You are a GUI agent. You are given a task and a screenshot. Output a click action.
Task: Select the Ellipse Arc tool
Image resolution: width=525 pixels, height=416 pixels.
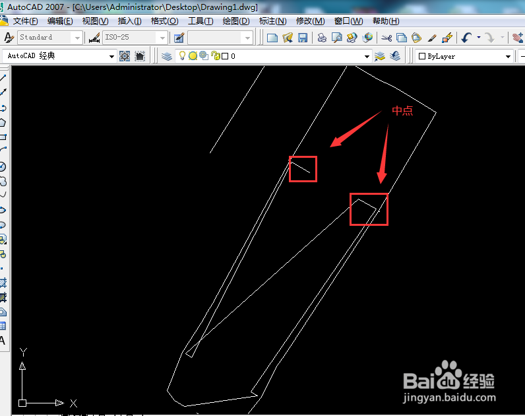tap(3, 225)
